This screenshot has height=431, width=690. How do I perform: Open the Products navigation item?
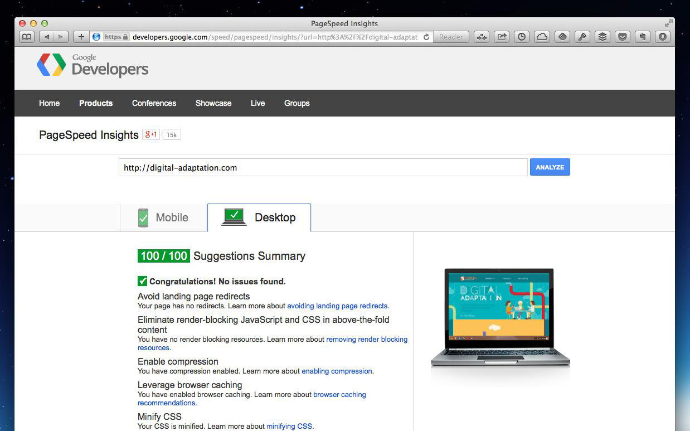[96, 103]
